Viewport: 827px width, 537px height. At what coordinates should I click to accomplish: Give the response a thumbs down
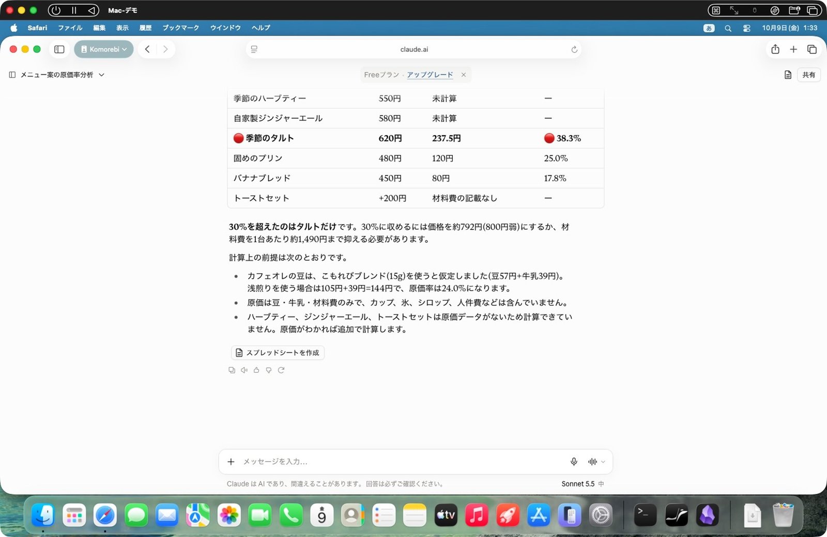point(269,370)
